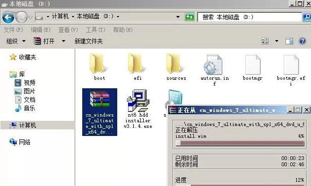Image resolution: width=311 pixels, height=186 pixels.
Task: Open the 帮助(H) menu
Action: (123, 30)
